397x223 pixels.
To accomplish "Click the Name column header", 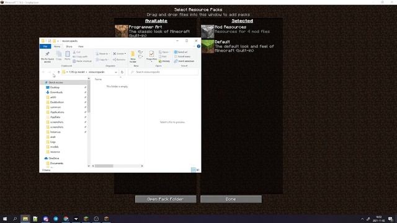I will [x=98, y=79].
